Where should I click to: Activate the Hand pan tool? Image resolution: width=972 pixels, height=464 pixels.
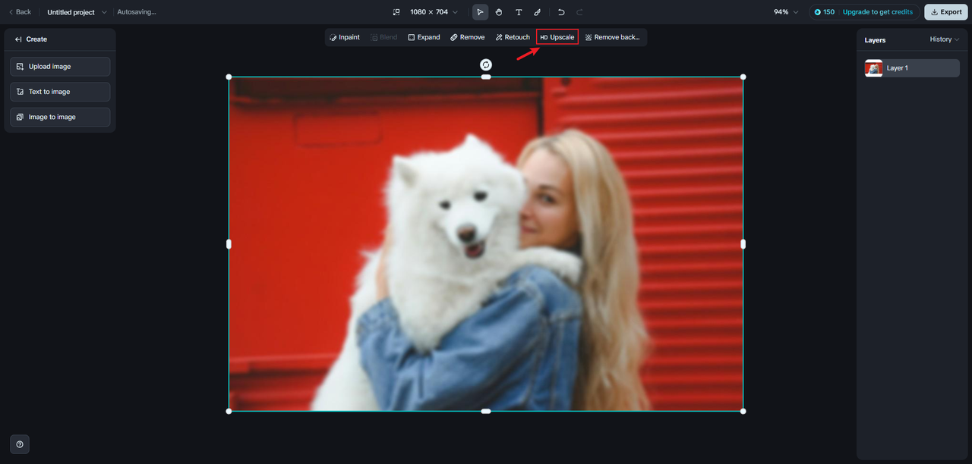click(499, 12)
